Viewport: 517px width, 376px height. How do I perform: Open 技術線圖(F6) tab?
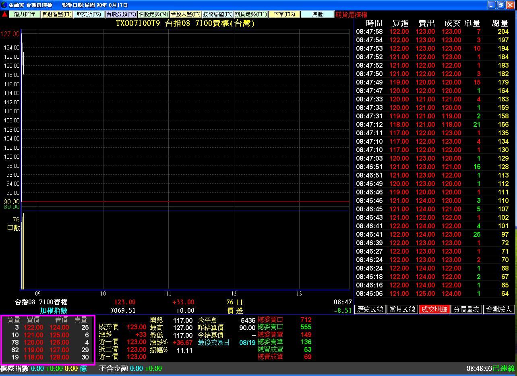click(x=218, y=14)
